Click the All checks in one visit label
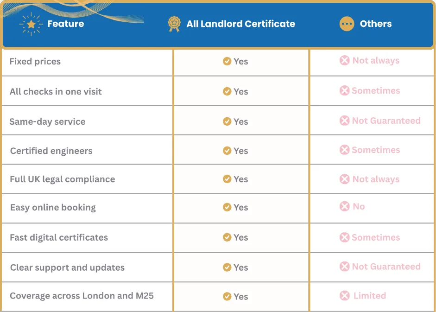Image resolution: width=436 pixels, height=312 pixels. [56, 91]
